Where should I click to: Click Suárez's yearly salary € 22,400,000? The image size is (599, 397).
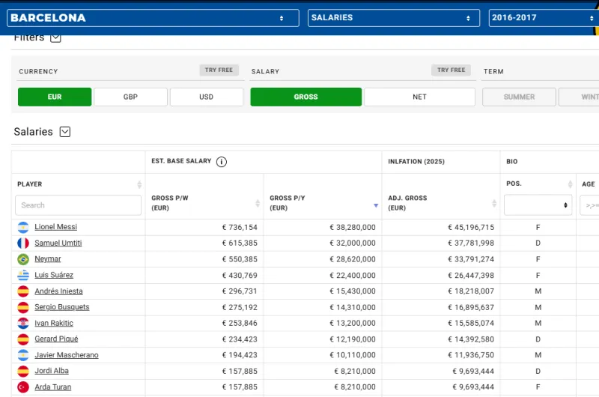point(353,275)
